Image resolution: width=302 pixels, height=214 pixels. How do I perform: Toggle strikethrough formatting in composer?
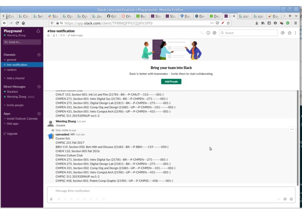coord(71,199)
